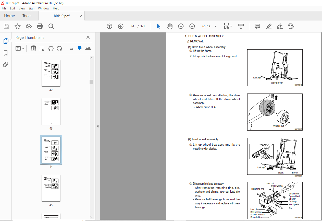The image size is (322, 221).
Task: Open thumbnail options dropdown menu
Action: click(20, 48)
